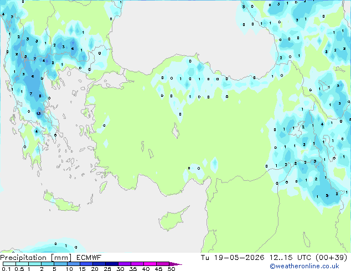Pick the 15–20 mm legend color swatch

click(x=86, y=264)
